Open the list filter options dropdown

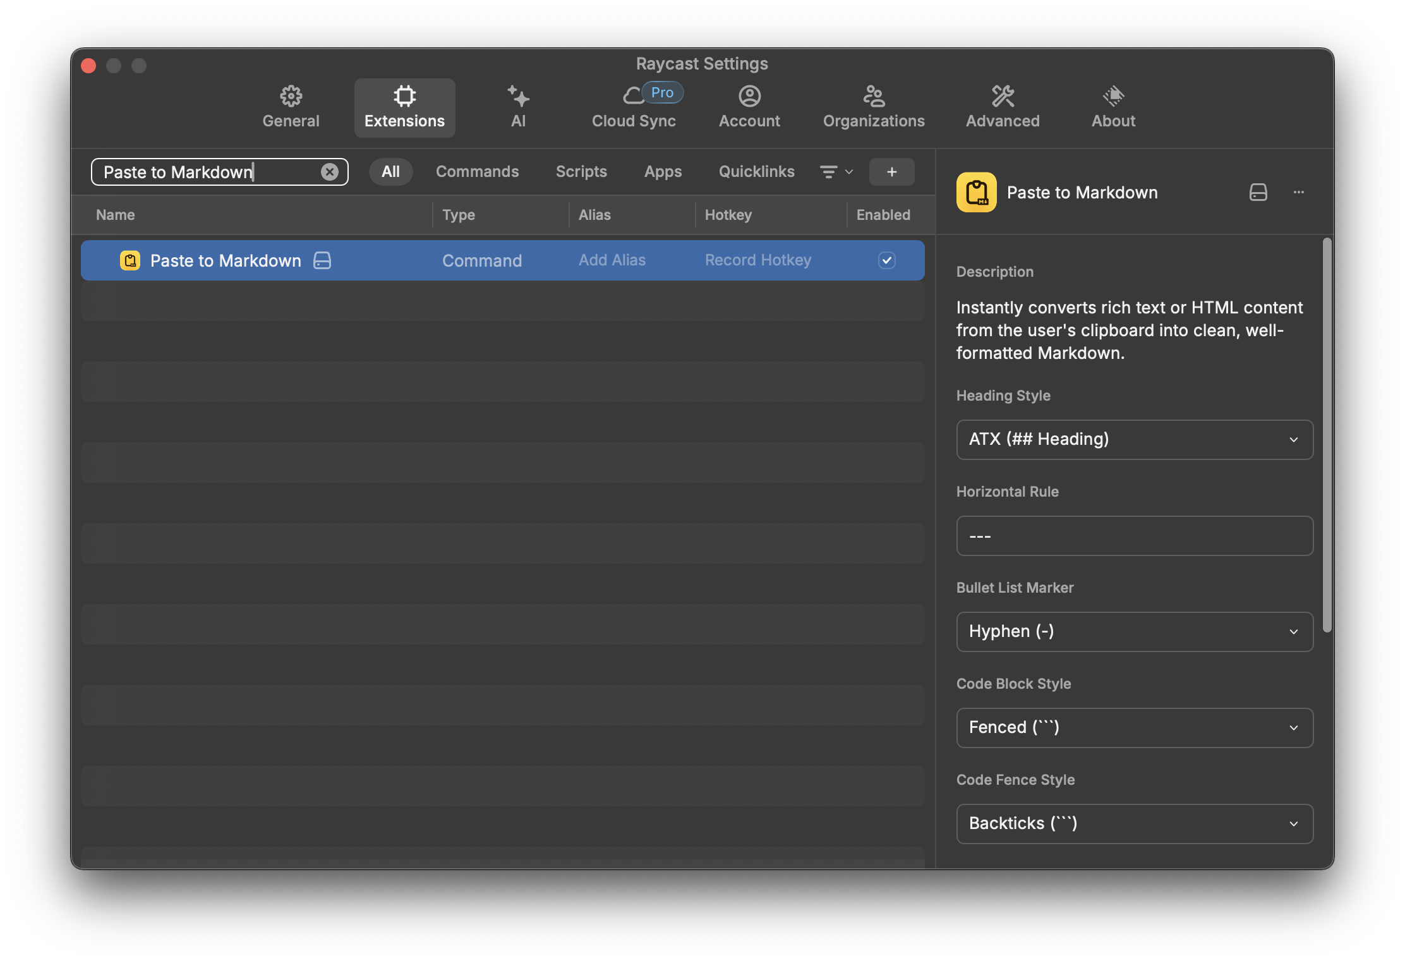point(836,172)
